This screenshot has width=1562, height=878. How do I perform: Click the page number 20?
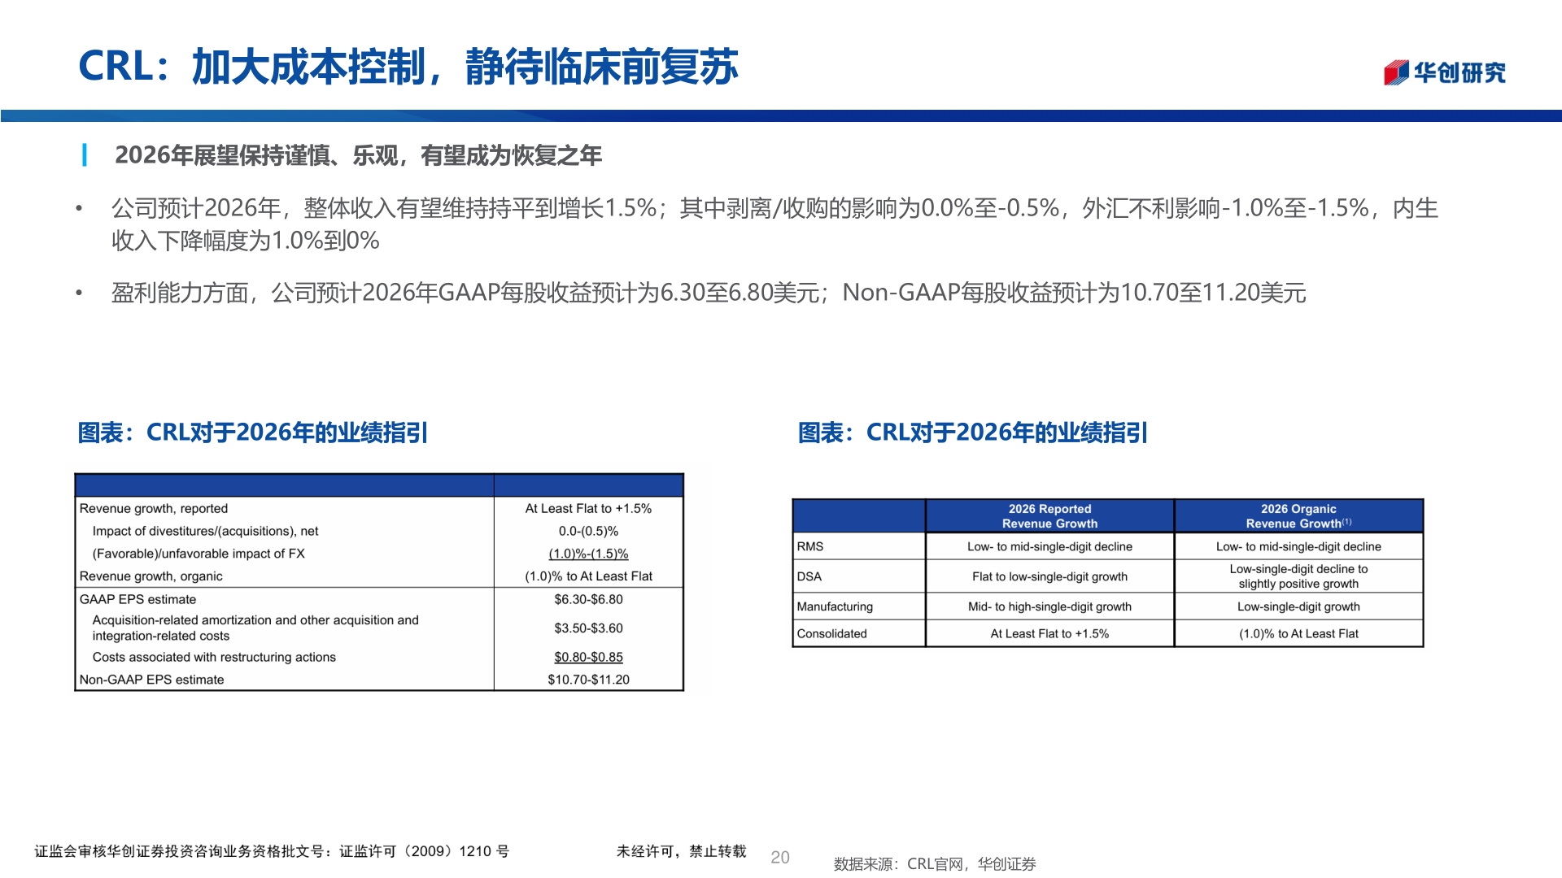pyautogui.click(x=782, y=855)
